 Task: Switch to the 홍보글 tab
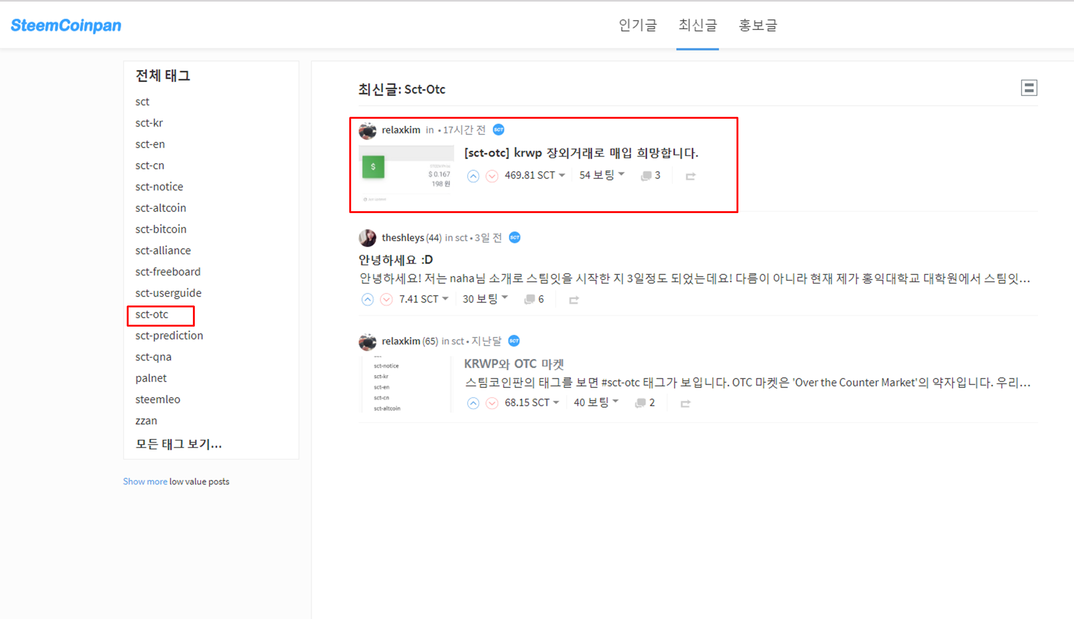(758, 25)
